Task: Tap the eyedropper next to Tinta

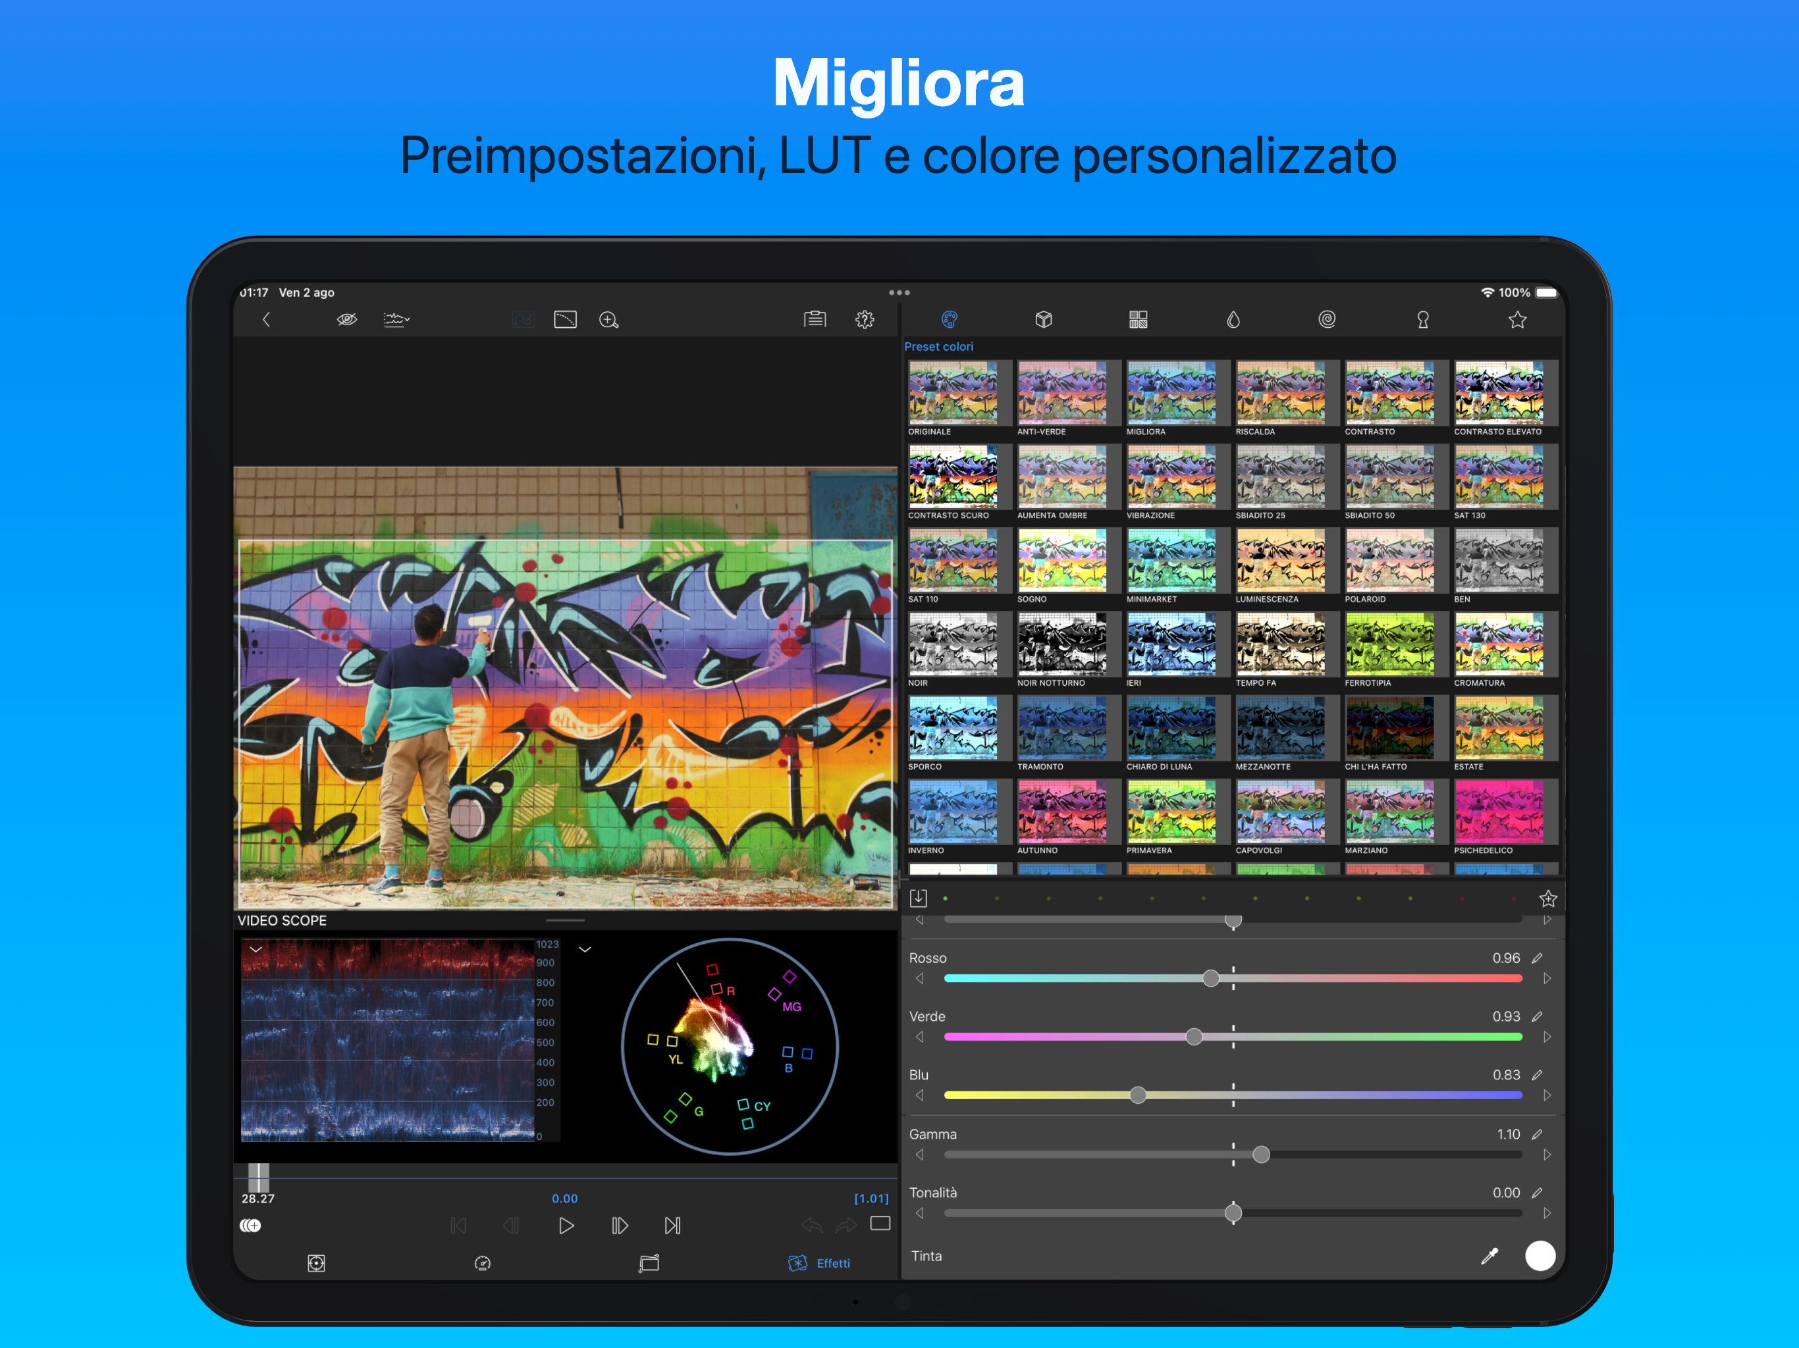Action: click(1489, 1256)
